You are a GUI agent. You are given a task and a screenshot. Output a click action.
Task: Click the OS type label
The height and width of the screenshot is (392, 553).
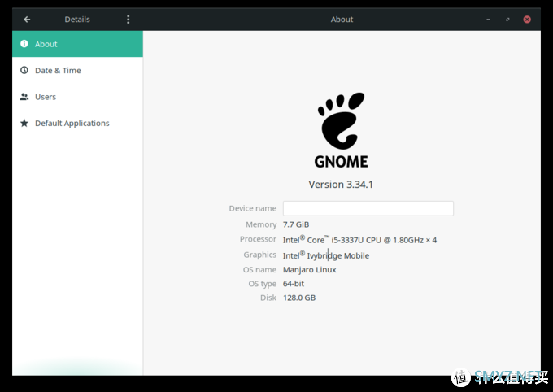click(263, 284)
